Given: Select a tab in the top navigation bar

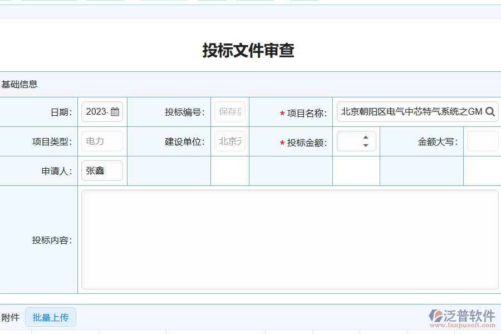Looking at the screenshot, I should click(49, 1).
